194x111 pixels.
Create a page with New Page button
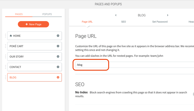coord(34,24)
